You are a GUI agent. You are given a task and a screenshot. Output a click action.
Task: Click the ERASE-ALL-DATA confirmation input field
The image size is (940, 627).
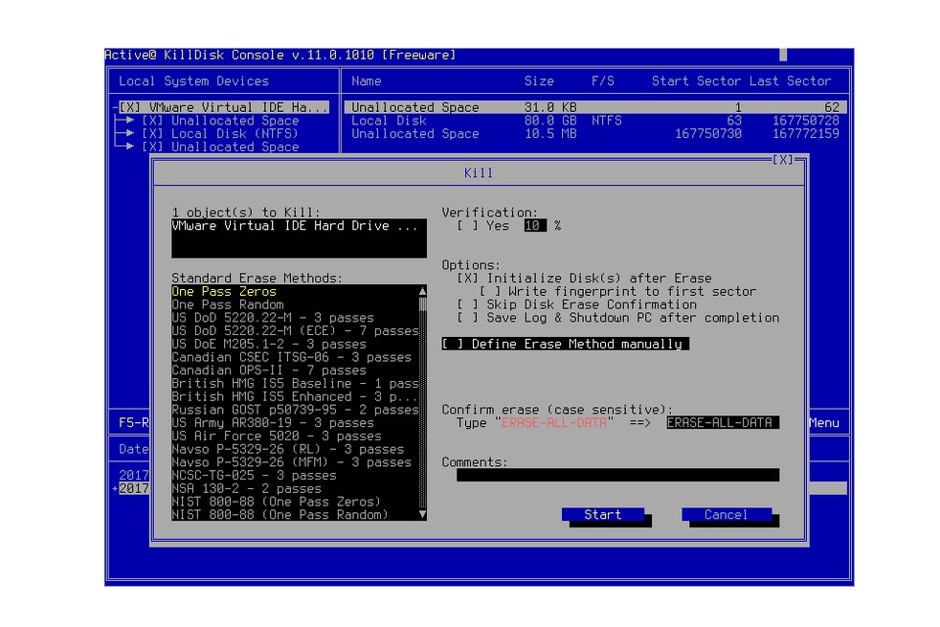coord(723,423)
